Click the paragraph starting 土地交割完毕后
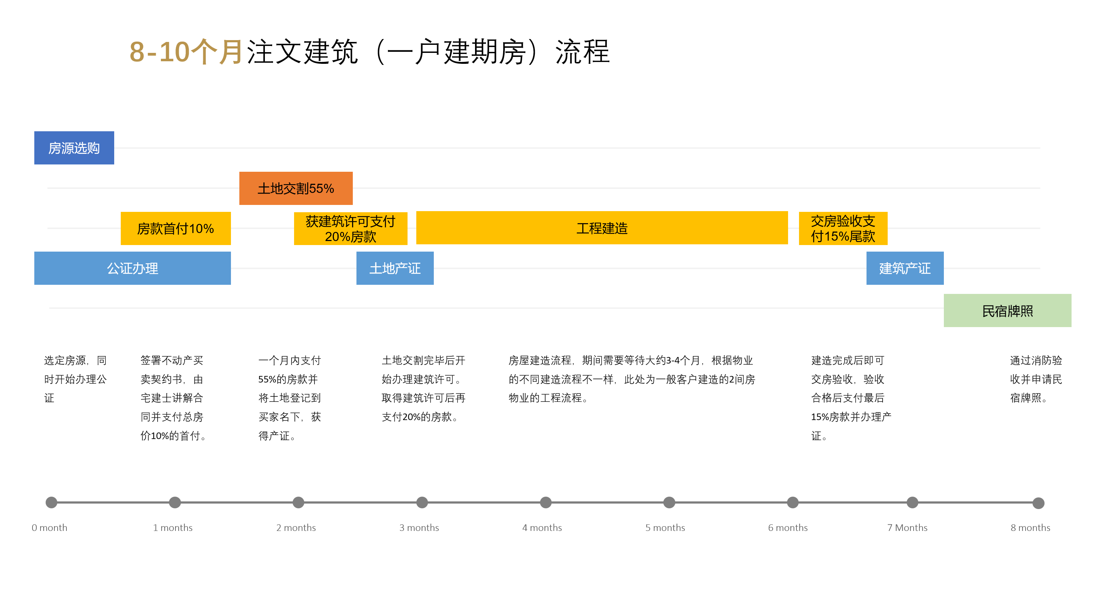Image resolution: width=1096 pixels, height=590 pixels. click(423, 388)
